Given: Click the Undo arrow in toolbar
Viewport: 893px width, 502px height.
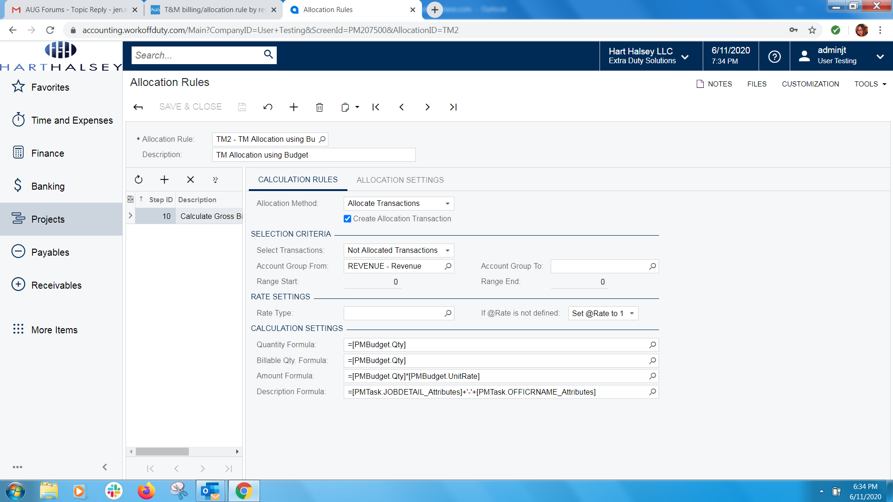Looking at the screenshot, I should pos(267,107).
